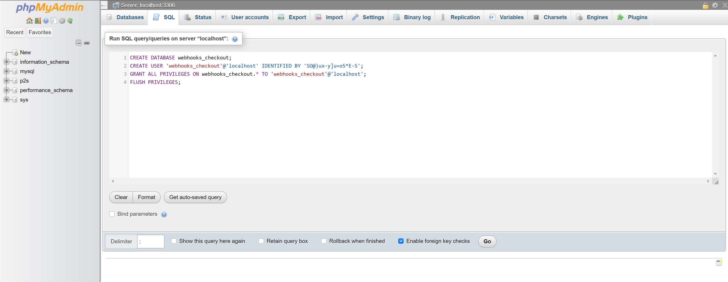Screen dimensions: 728x282
Task: Open the Import tab
Action: (x=328, y=17)
